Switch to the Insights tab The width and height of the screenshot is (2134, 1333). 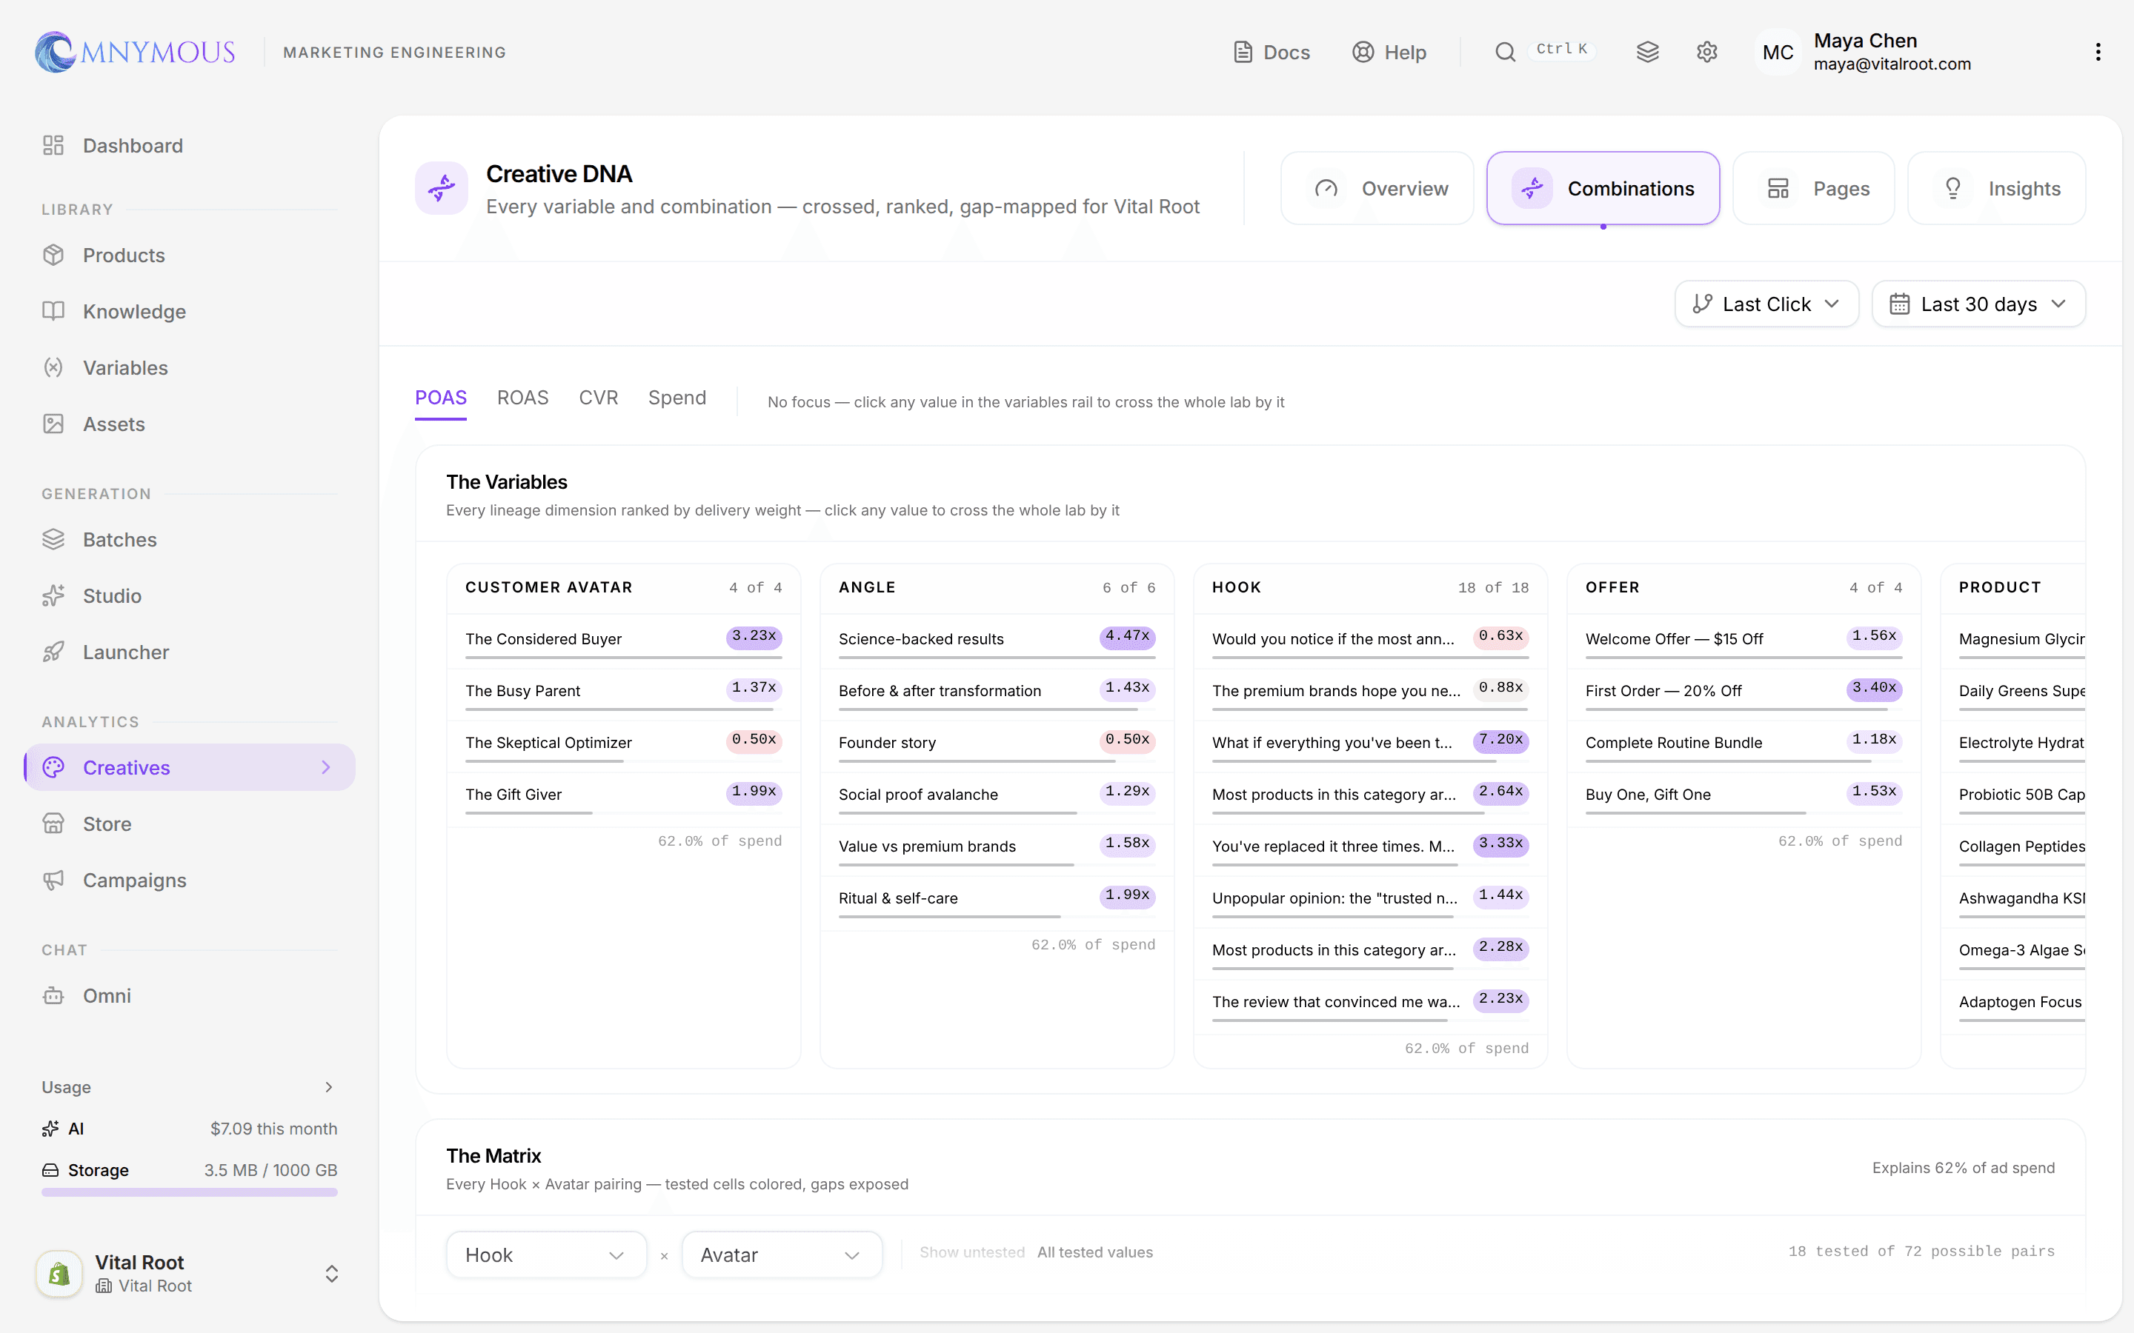coord(1996,189)
